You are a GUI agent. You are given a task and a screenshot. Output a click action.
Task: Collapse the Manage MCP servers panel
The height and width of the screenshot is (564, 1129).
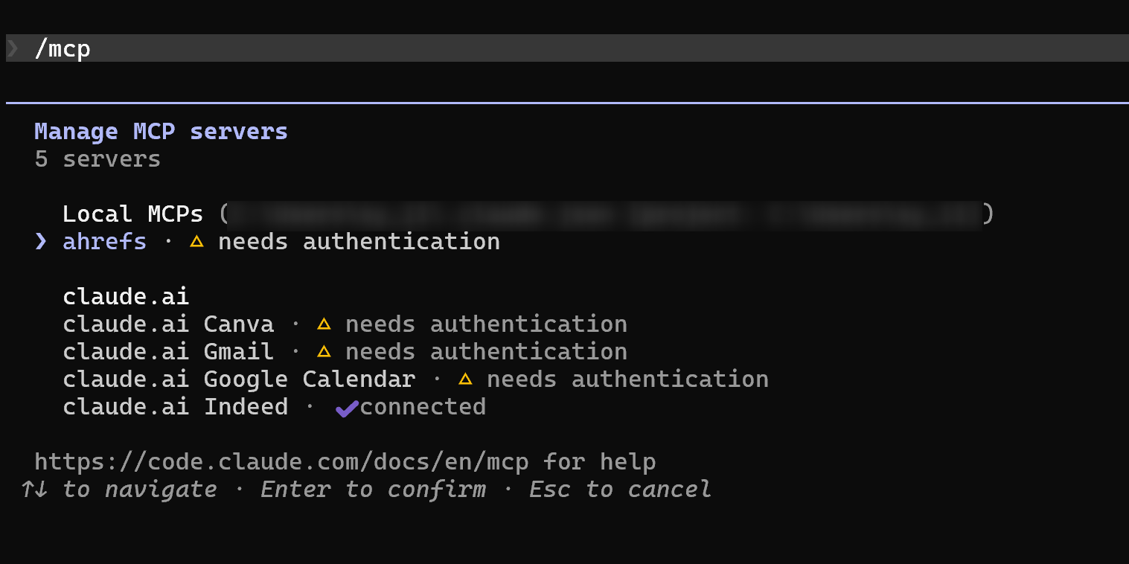(161, 131)
